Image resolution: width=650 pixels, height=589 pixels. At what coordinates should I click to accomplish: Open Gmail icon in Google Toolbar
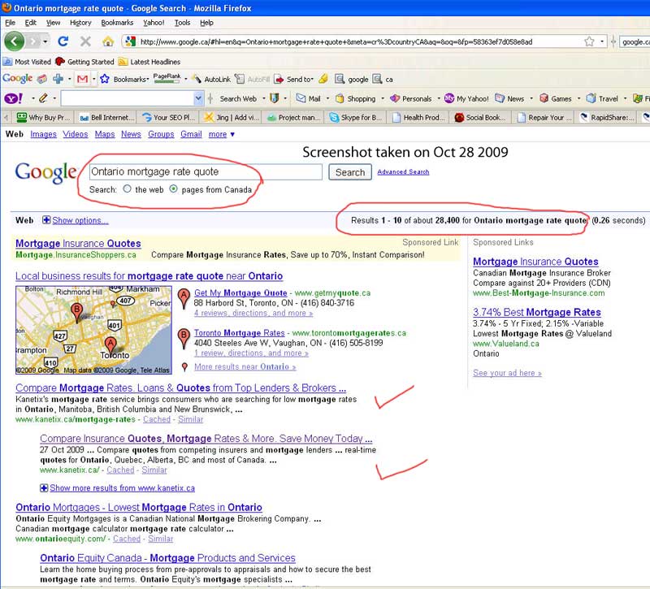(x=81, y=79)
